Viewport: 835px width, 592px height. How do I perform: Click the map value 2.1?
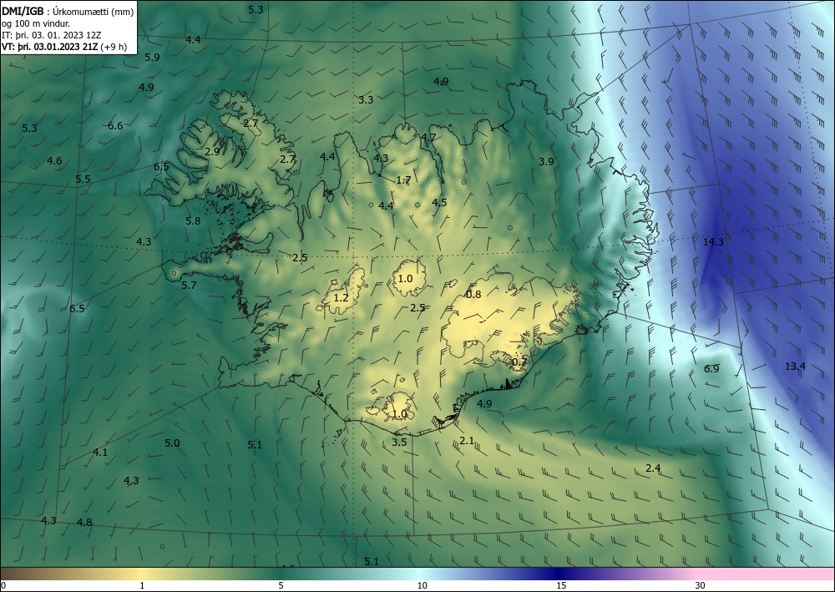(467, 440)
